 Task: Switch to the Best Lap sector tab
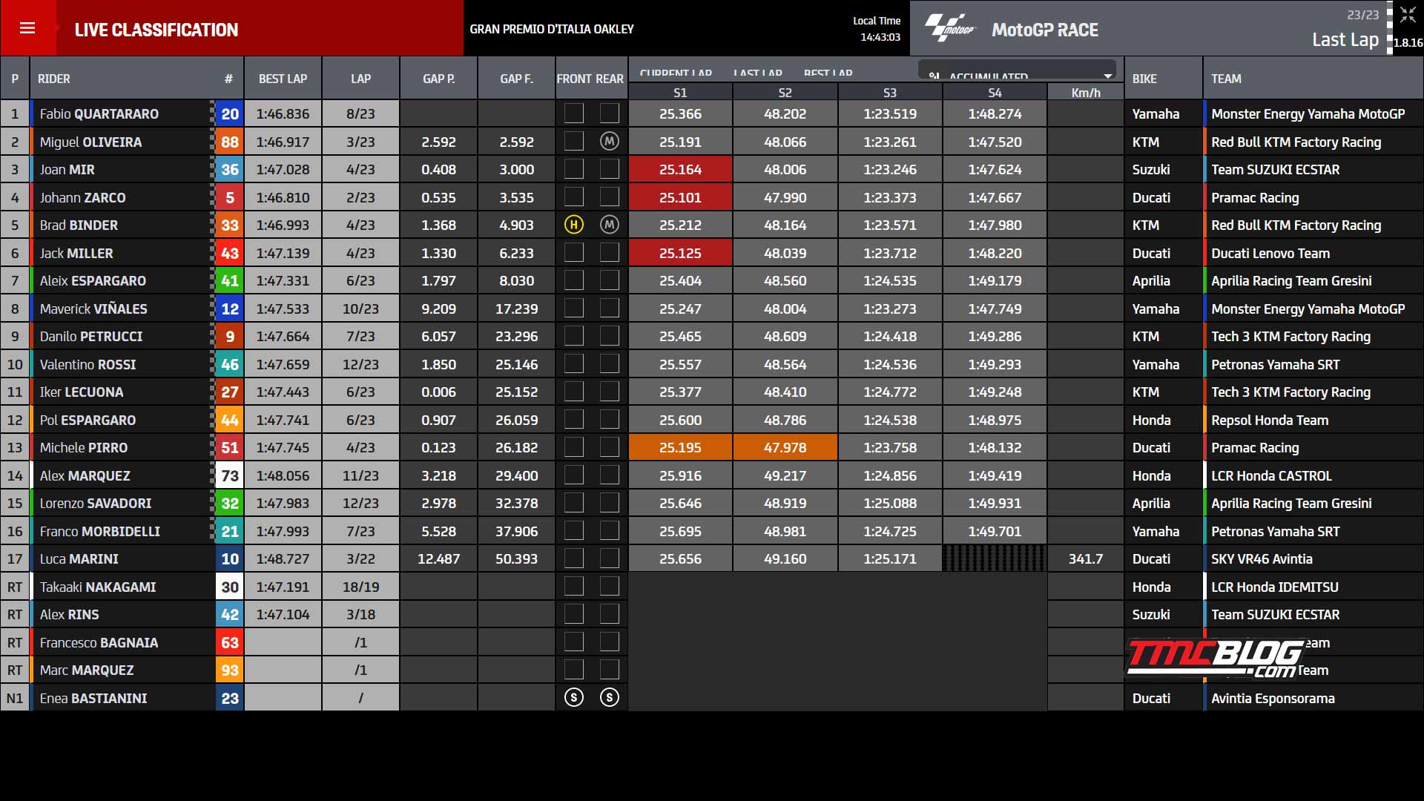828,74
